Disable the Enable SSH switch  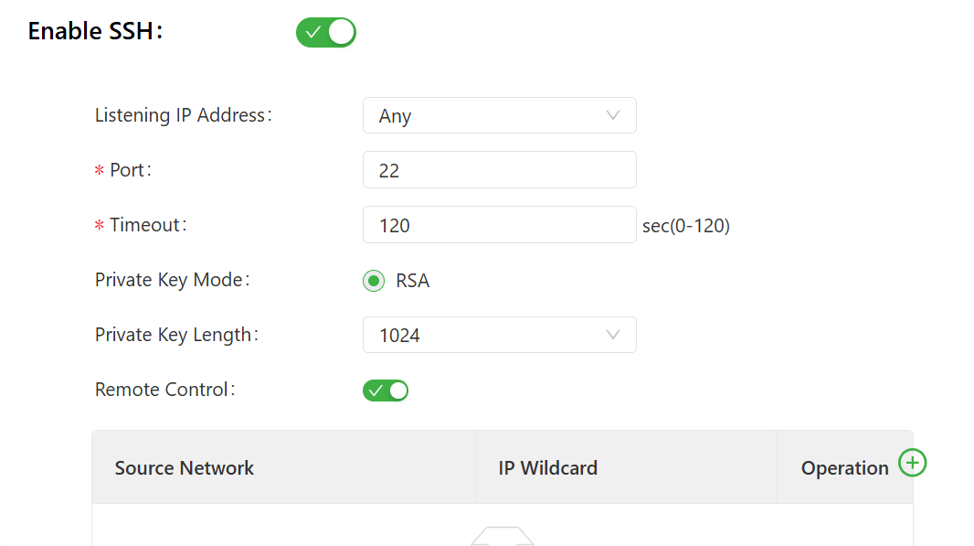tap(326, 32)
